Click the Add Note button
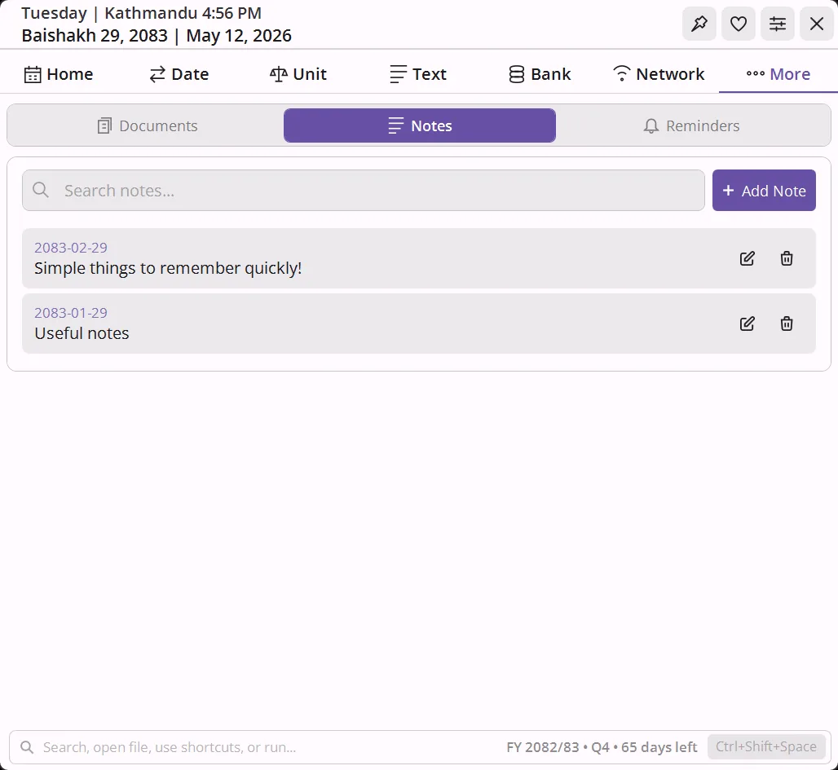Image resolution: width=838 pixels, height=770 pixels. click(764, 190)
